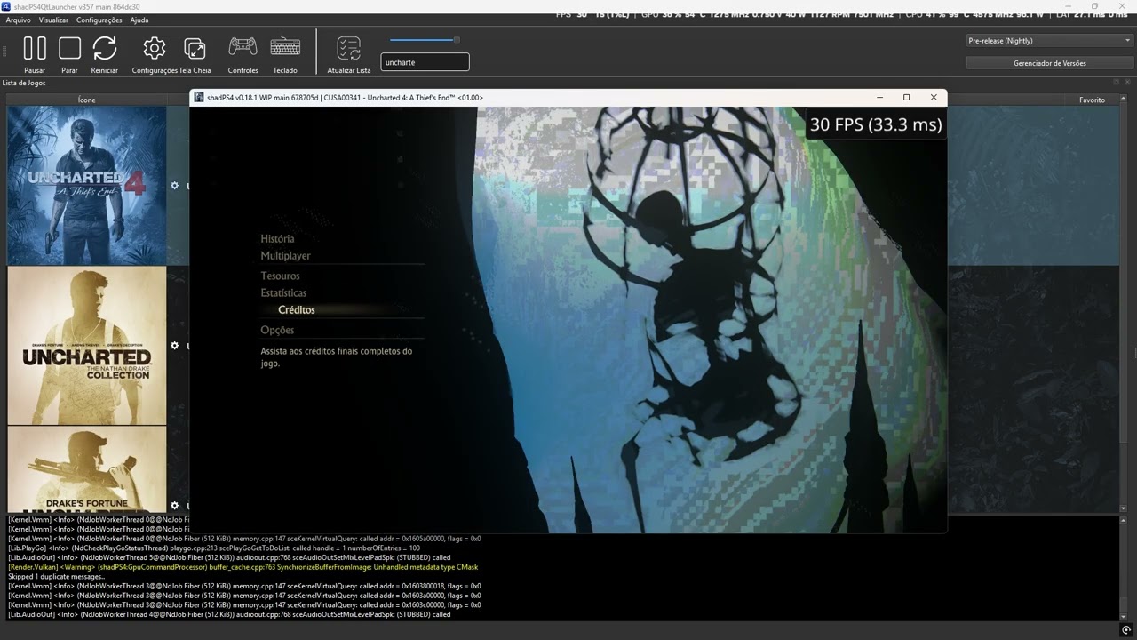The height and width of the screenshot is (640, 1137).
Task: Click the Lib.PlayGo log line
Action: [214, 548]
